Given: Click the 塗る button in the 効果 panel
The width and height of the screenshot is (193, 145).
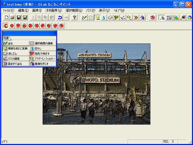Looking at the screenshot, I should 16,44.
